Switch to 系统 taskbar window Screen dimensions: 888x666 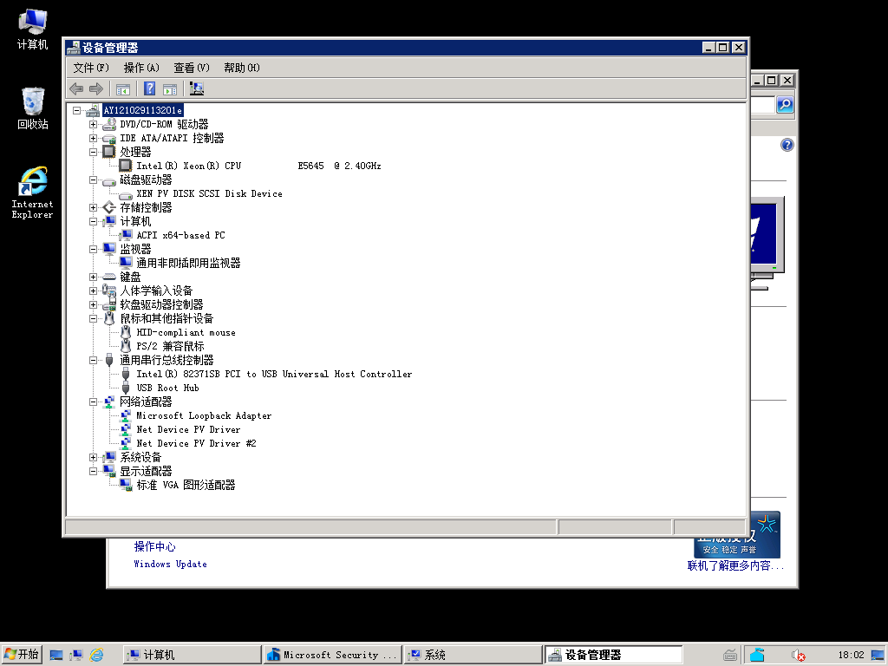click(x=473, y=656)
